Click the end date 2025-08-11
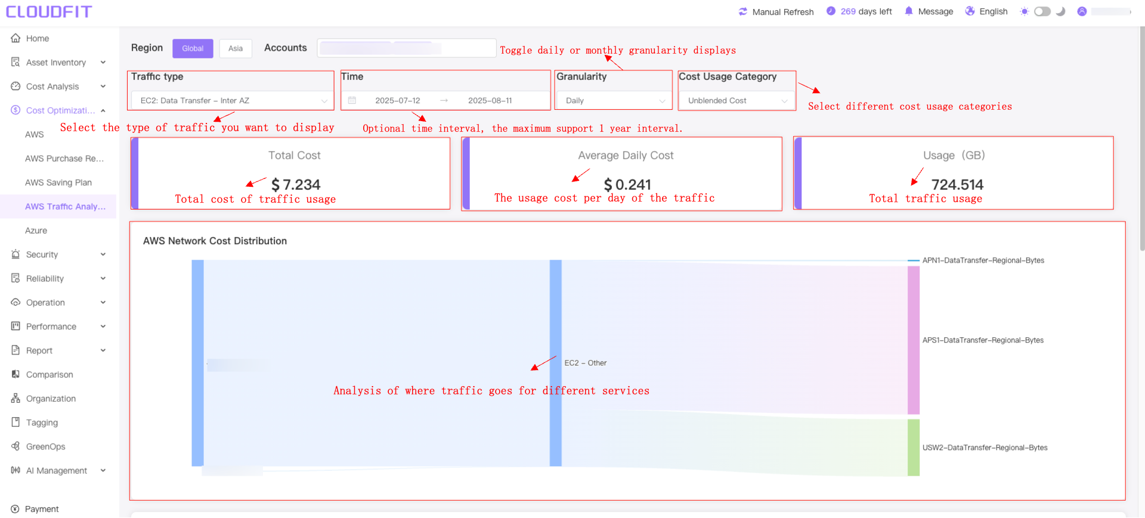Viewport: 1145px width, 518px height. [x=490, y=100]
